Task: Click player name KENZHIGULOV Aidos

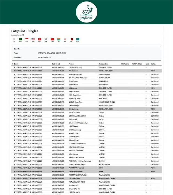Action: coord(77,182)
